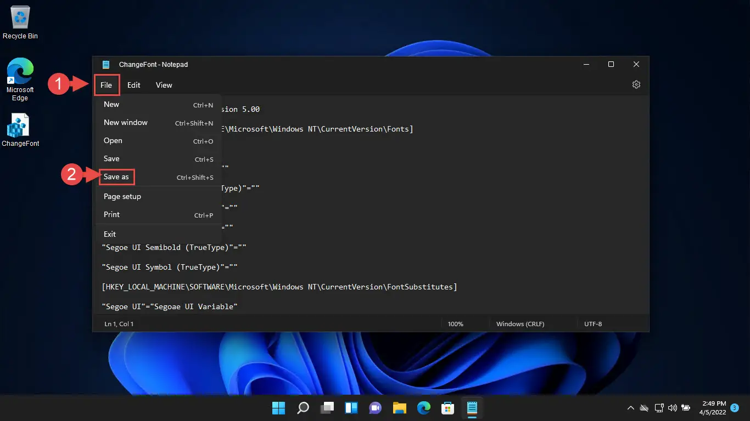Open Teams Chat taskbar icon
Screen dimensions: 750x421
[376, 408]
